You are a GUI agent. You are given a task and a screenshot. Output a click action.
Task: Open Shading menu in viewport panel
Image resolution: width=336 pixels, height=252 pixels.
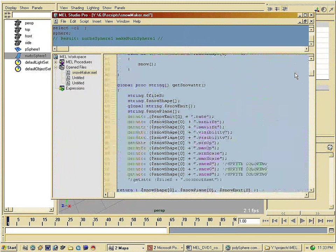(77, 8)
